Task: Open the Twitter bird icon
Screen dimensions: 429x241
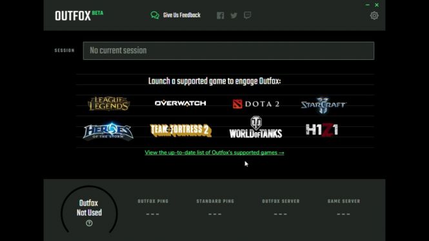Action: point(234,15)
